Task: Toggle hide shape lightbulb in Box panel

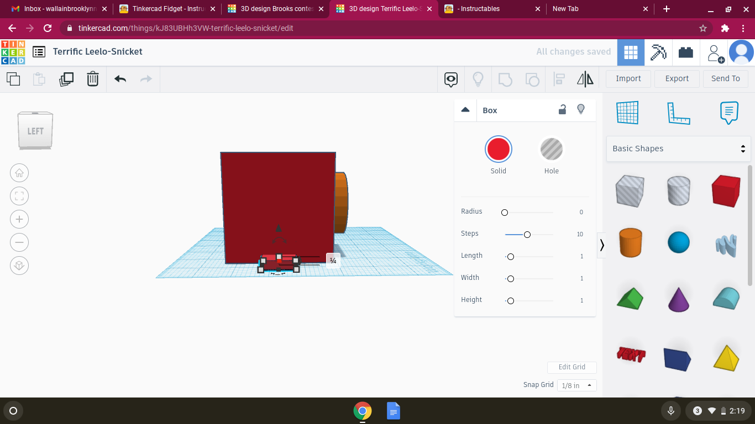Action: pyautogui.click(x=581, y=109)
